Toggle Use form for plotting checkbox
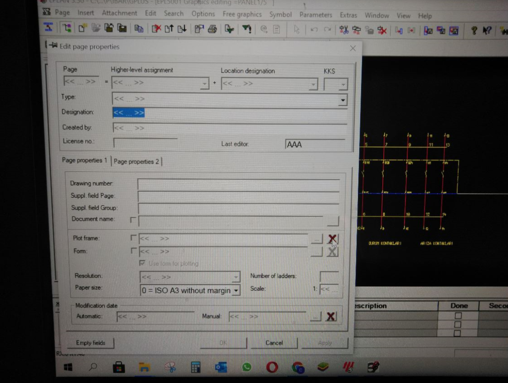 [x=142, y=263]
